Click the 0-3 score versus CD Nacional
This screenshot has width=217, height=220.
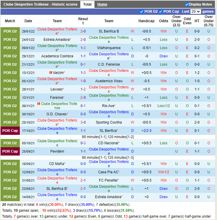pyautogui.click(x=83, y=143)
